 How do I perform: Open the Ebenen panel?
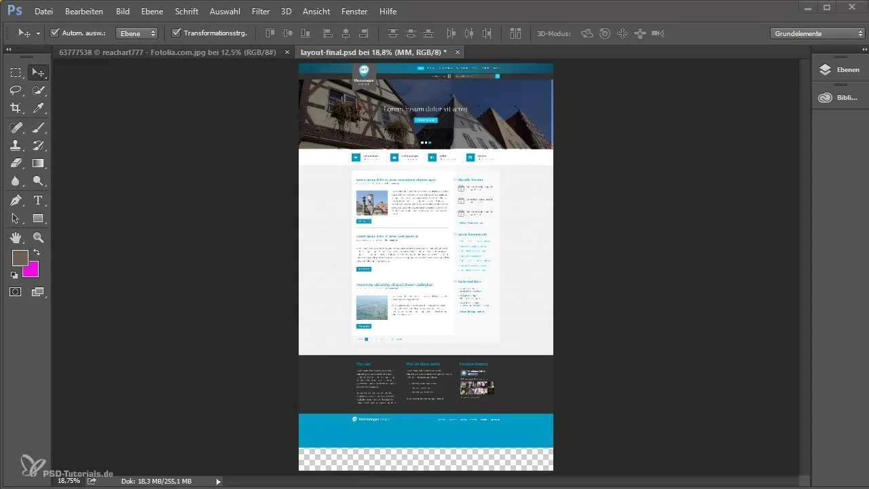[839, 69]
